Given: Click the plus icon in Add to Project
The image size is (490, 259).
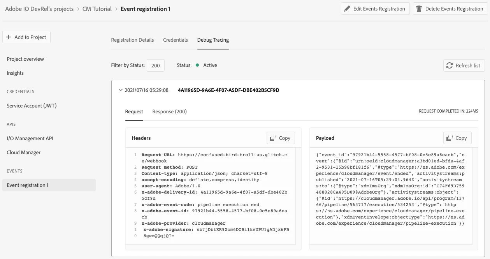Looking at the screenshot, I should [x=9, y=37].
